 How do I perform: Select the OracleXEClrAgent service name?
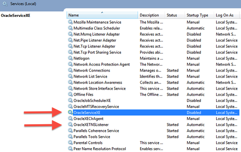click(88, 119)
